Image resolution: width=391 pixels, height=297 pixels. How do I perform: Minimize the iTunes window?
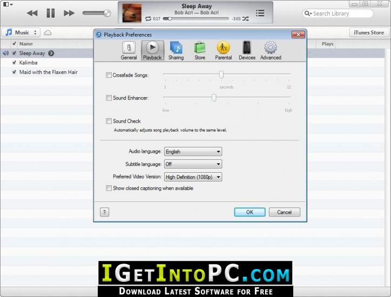coord(354,4)
